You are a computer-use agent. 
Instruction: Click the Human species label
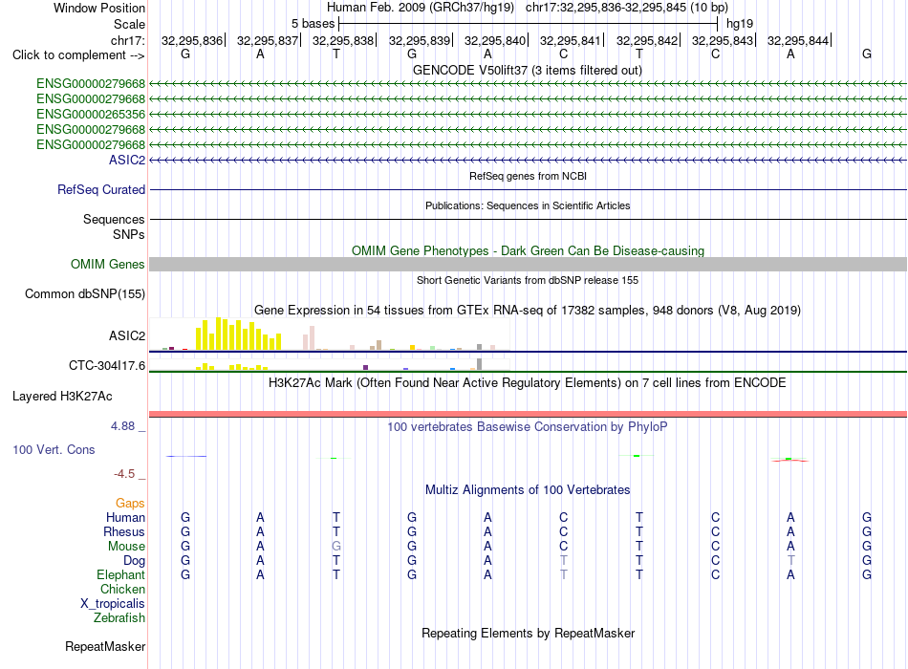pos(125,517)
